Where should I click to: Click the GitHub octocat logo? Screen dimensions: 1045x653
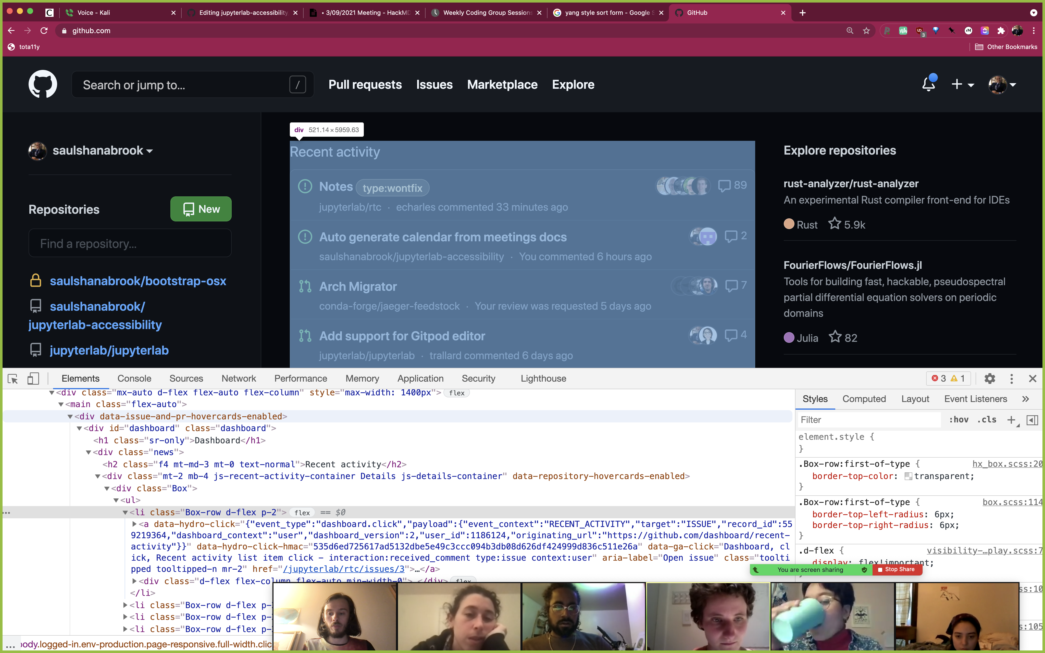pos(43,84)
